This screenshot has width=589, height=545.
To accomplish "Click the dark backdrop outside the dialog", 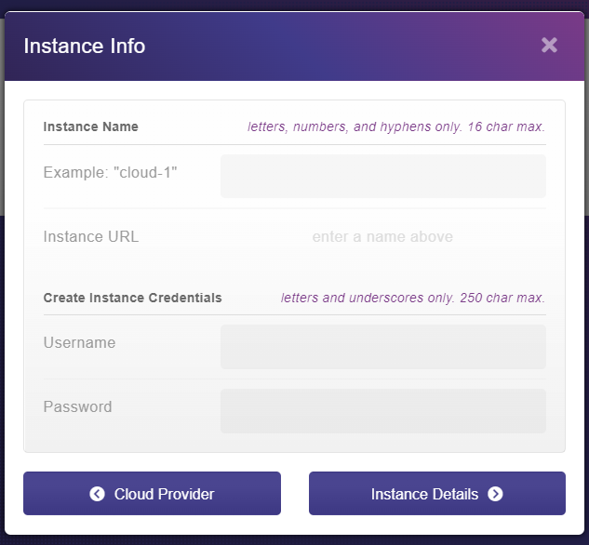I will 294,6.
